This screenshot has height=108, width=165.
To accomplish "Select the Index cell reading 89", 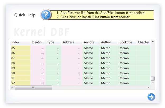I will pyautogui.click(x=21, y=68).
